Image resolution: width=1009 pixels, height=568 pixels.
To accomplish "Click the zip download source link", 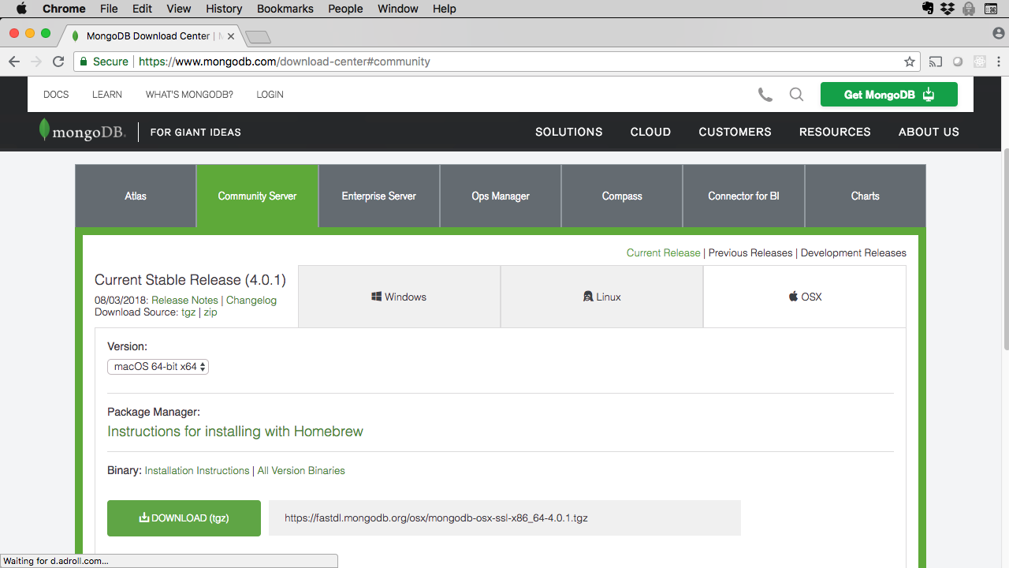I will pyautogui.click(x=210, y=312).
